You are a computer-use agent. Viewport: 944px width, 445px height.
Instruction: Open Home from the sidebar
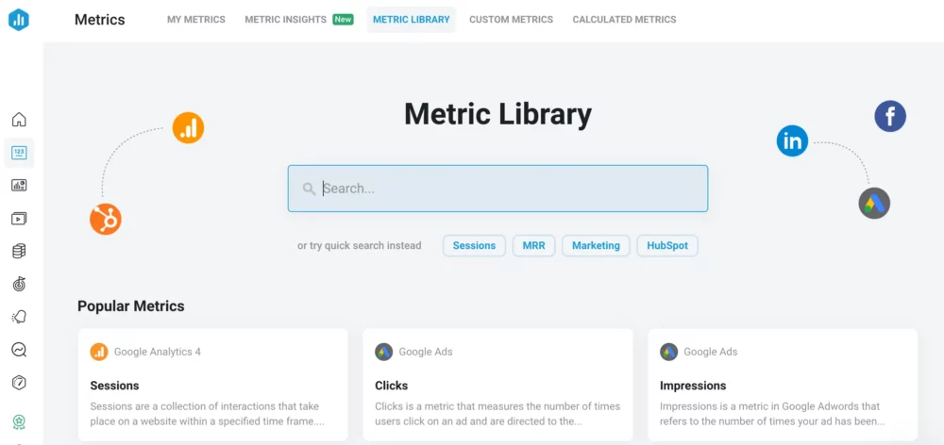[x=19, y=119]
